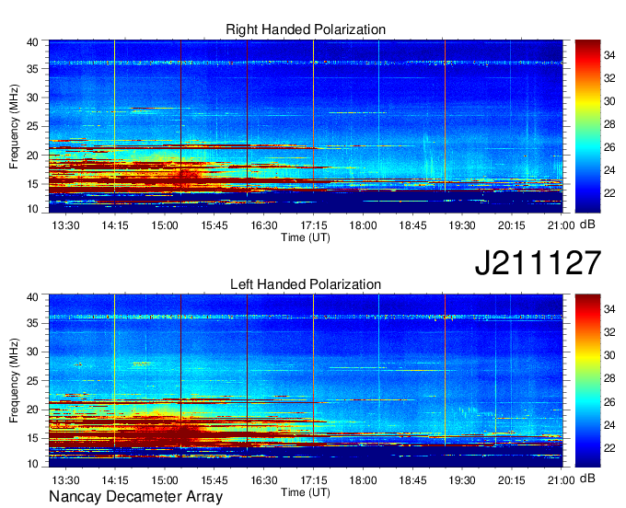This screenshot has width=626, height=508.
Task: Click the 25 MHz tick of Left Handed plot
Action: [x=32, y=381]
